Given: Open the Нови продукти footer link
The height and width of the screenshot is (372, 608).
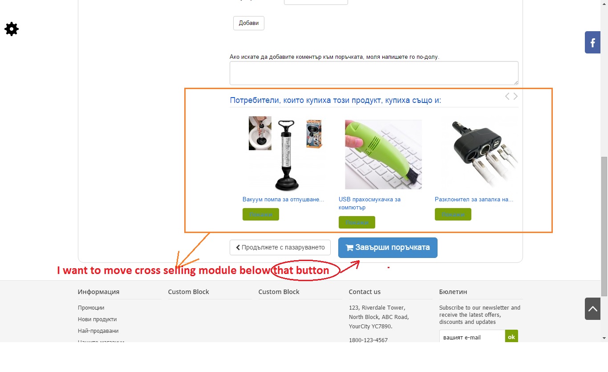Looking at the screenshot, I should point(97,319).
